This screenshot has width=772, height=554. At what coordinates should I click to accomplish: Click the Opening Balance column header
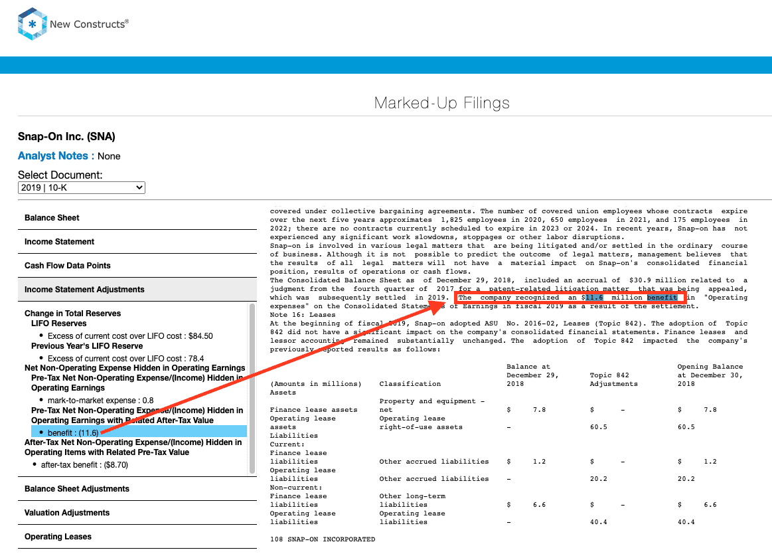(x=710, y=375)
